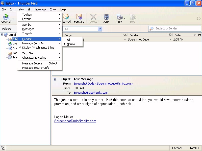Screen dimensions: 202x151
Task: Sort messages by Sender column
Action: click(x=147, y=35)
